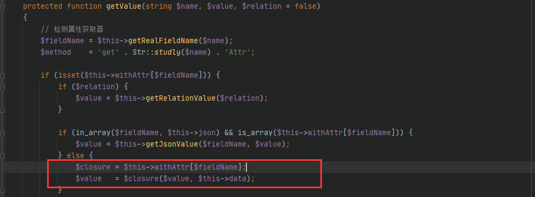Collapse the else block fold marker
The height and width of the screenshot is (197, 535).
tap(2, 155)
